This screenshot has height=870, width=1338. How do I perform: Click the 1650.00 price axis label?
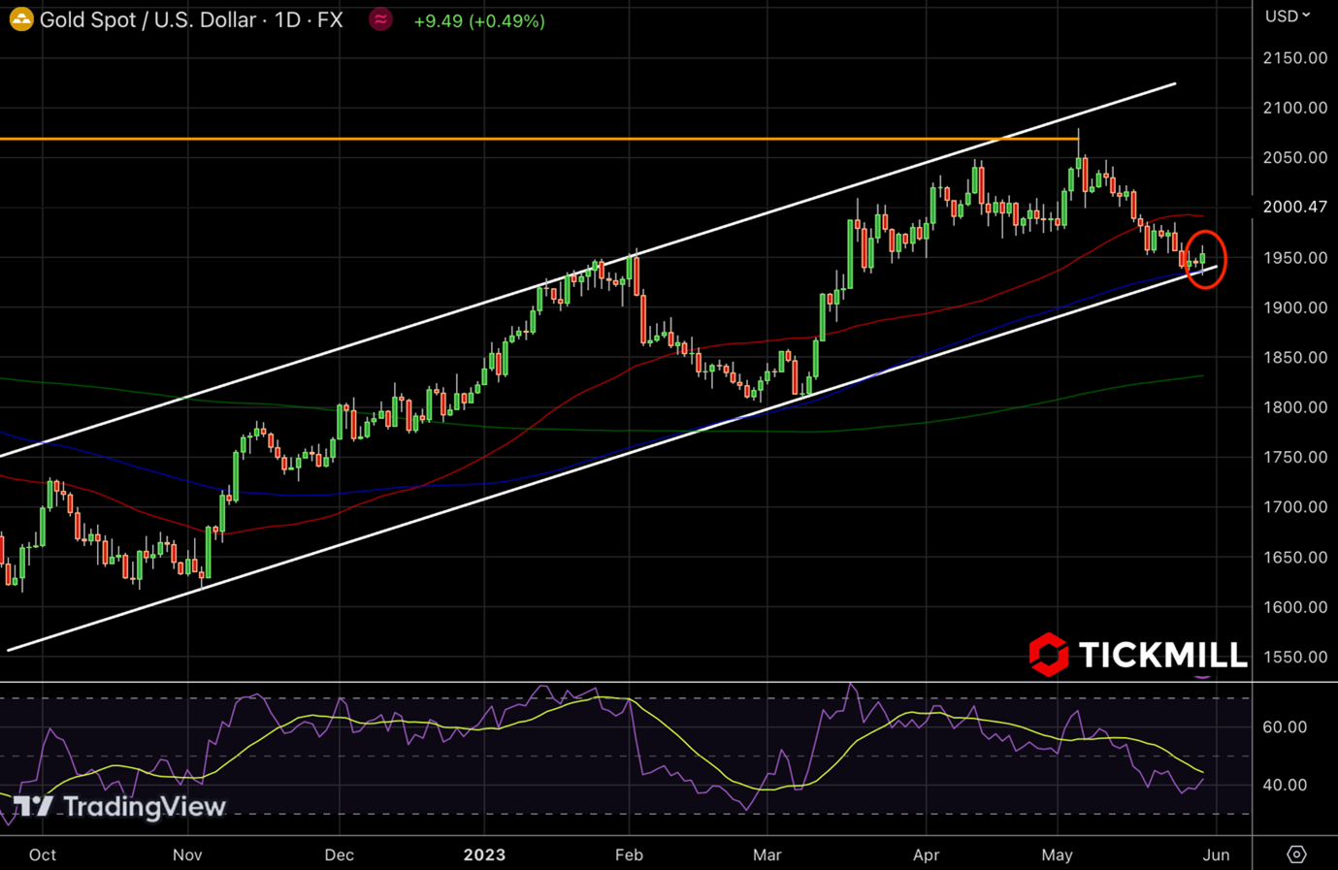pyautogui.click(x=1294, y=558)
